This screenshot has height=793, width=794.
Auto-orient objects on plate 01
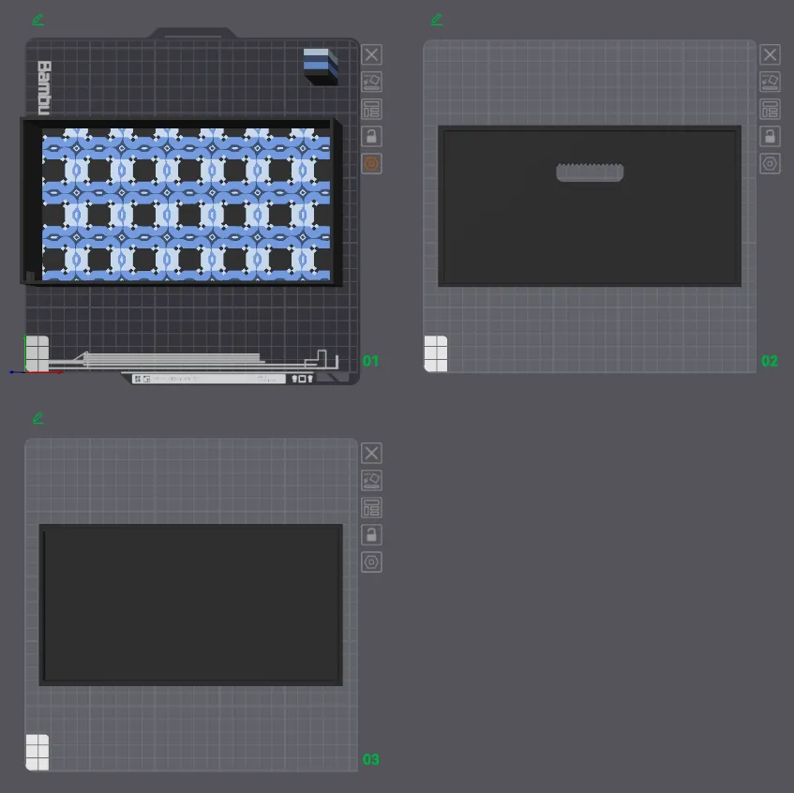pyautogui.click(x=371, y=82)
